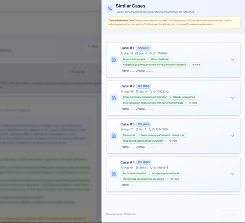Show +10 more diagnoses in Case #4
Screen dimensions: 245x223
coord(174,179)
